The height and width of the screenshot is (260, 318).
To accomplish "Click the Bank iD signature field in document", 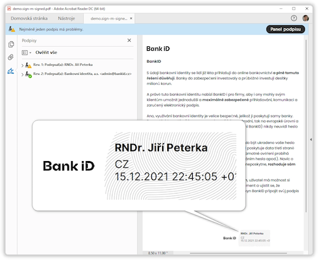I will pos(247,238).
